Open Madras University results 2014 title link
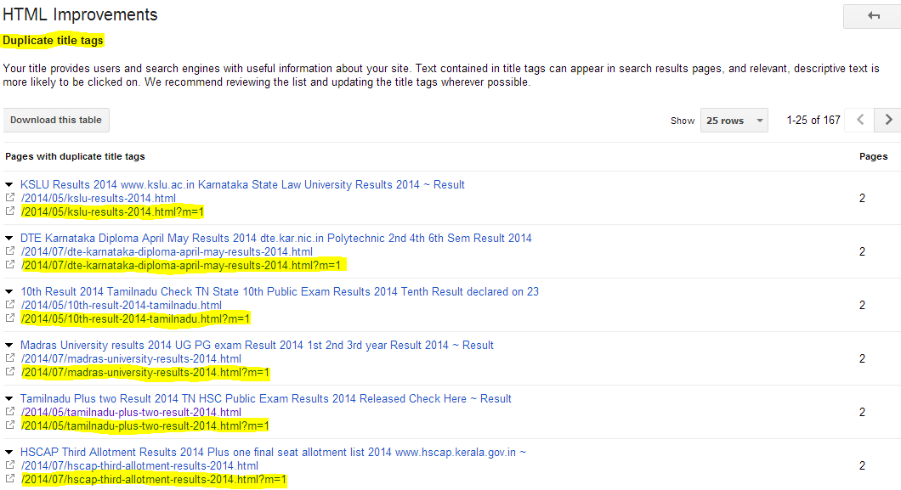Viewport: 901px width, 490px height. [x=257, y=346]
